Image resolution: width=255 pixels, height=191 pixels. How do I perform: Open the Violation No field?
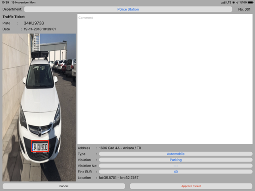point(176,166)
